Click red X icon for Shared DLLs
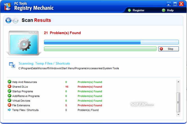Viewport: 187px width, 124px height. 9,86
